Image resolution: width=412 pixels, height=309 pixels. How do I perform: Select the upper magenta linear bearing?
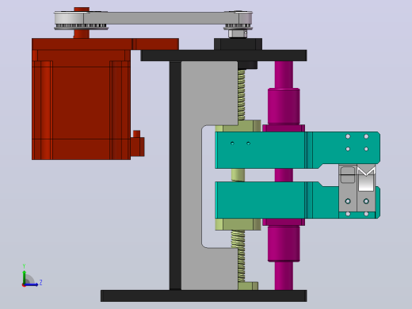coord(284,106)
